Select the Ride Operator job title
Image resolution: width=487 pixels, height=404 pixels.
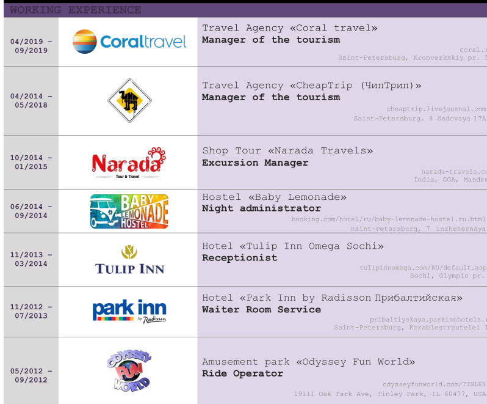click(x=242, y=373)
